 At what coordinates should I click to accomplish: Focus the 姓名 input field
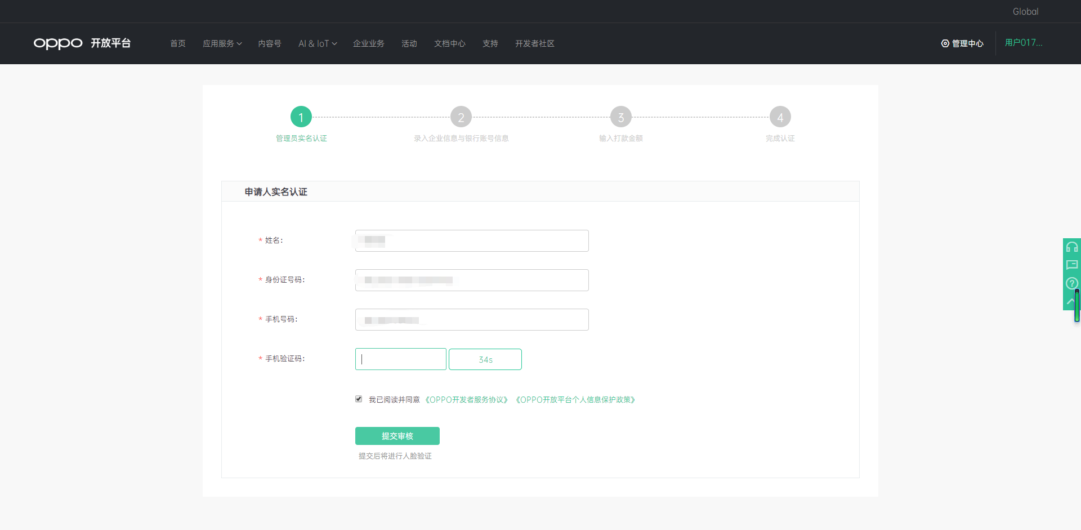point(472,240)
